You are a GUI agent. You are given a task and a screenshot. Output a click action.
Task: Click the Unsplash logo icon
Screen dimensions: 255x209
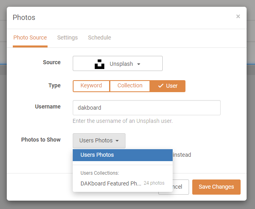pyautogui.click(x=100, y=64)
